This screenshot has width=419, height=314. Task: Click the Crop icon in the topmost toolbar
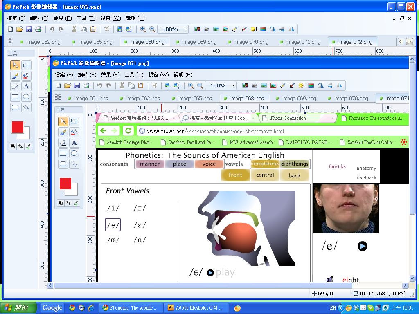point(106,29)
